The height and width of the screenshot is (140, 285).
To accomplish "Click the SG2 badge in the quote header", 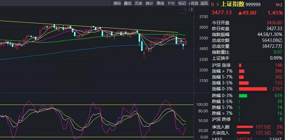I will (x=278, y=4).
